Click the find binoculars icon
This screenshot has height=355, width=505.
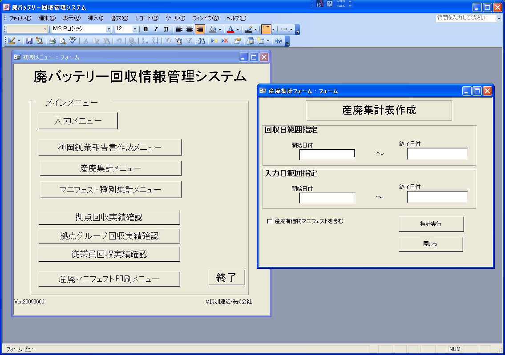201,41
